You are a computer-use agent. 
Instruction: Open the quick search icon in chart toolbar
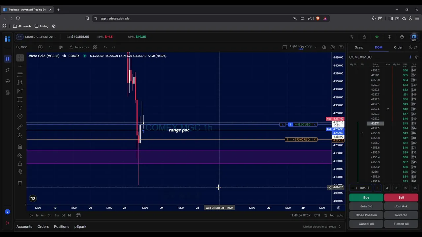(x=324, y=47)
